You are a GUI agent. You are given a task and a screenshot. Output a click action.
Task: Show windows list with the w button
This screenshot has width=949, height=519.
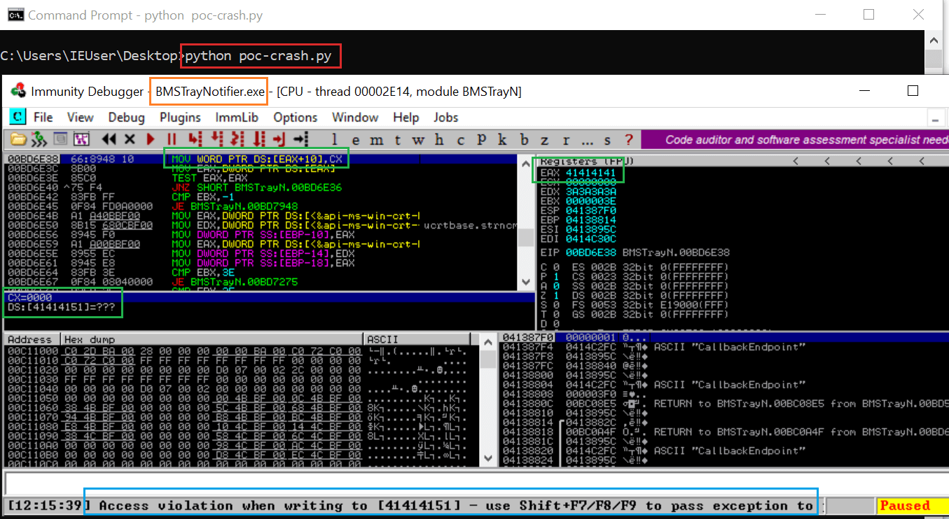[x=418, y=140]
